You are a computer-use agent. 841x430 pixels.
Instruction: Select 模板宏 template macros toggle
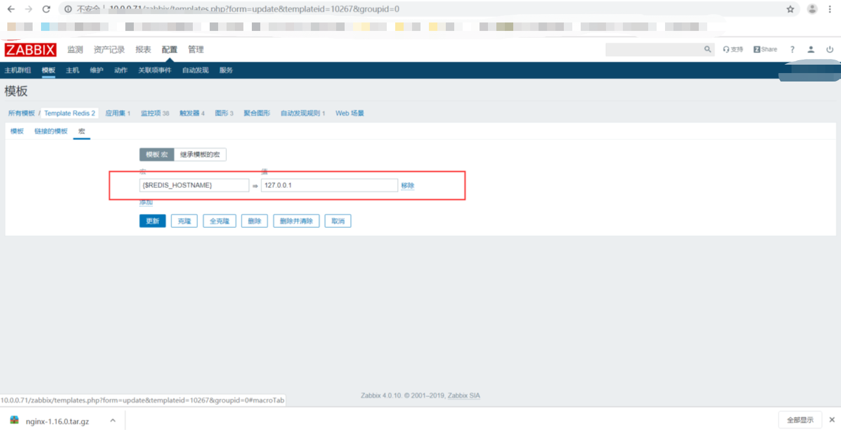[x=157, y=155]
